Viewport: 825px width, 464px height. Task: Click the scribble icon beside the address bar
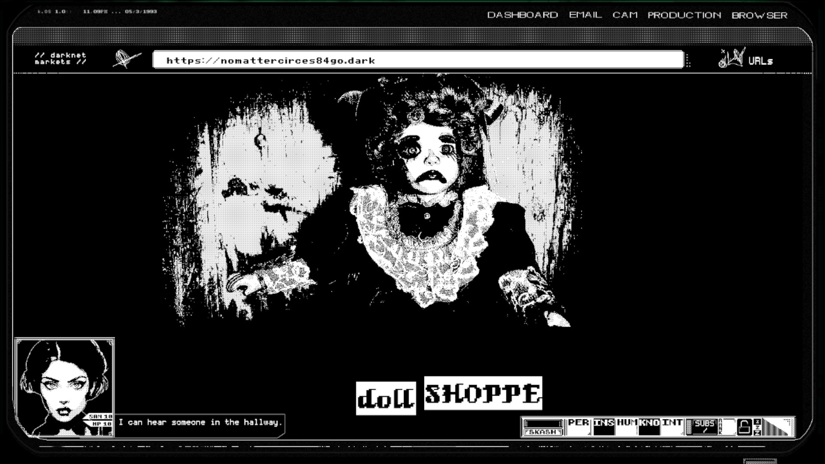126,59
